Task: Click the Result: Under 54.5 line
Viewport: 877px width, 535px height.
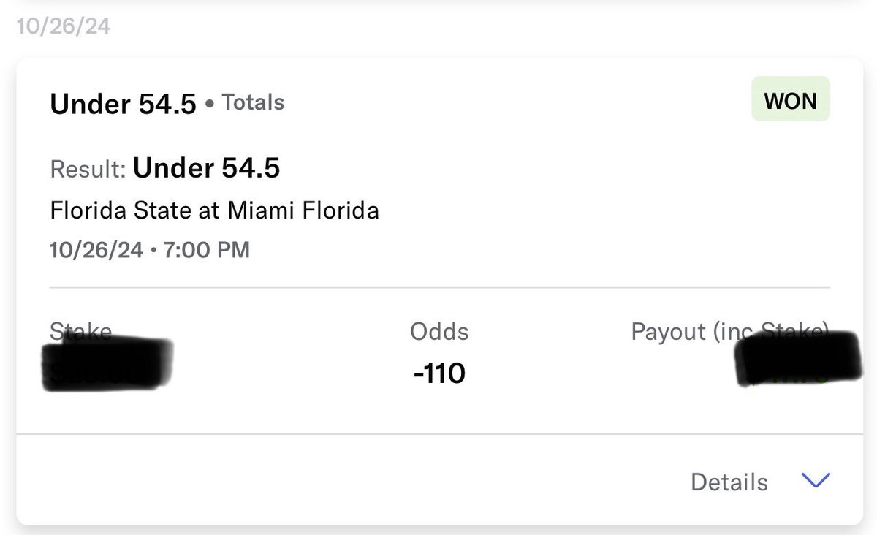Action: click(165, 170)
